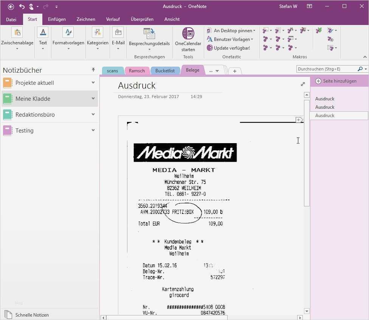Select the Testing notebook
The image size is (369, 320).
pos(50,130)
